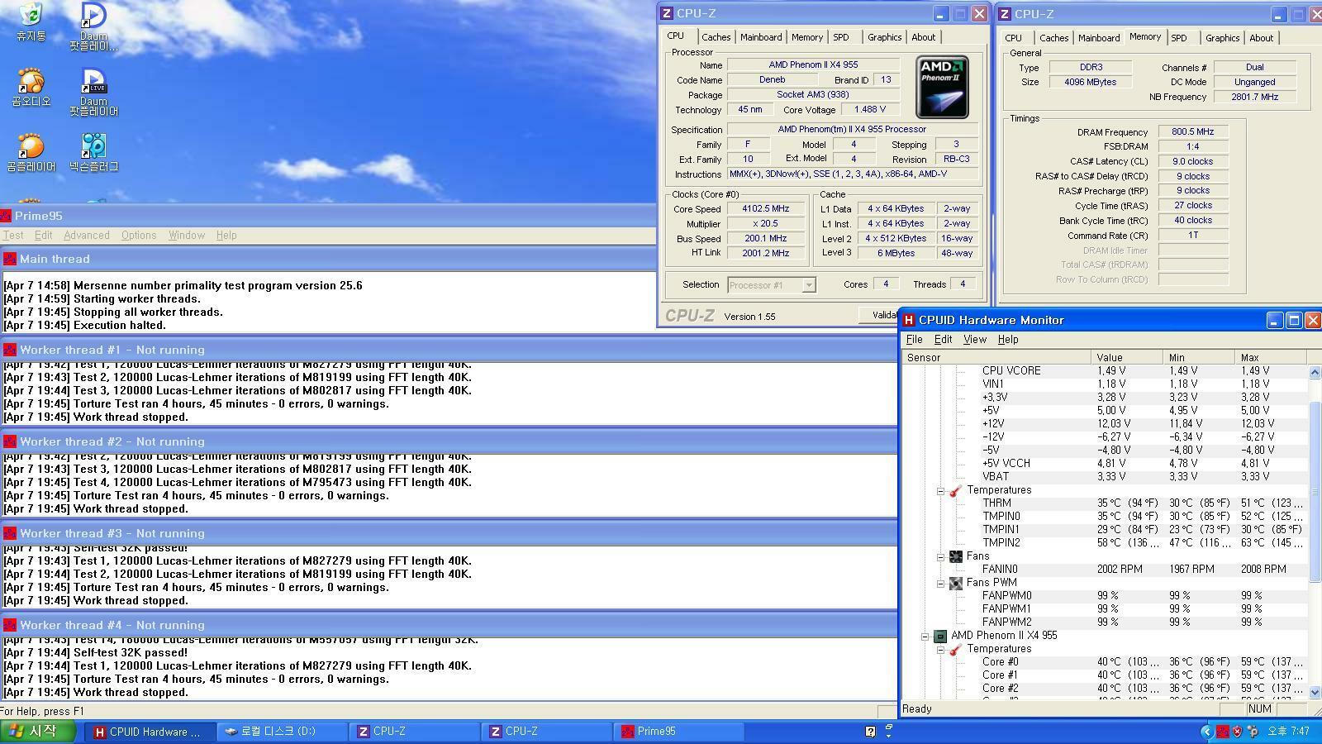Open the Daum PotPlayer Live desktop shortcut

(x=93, y=93)
